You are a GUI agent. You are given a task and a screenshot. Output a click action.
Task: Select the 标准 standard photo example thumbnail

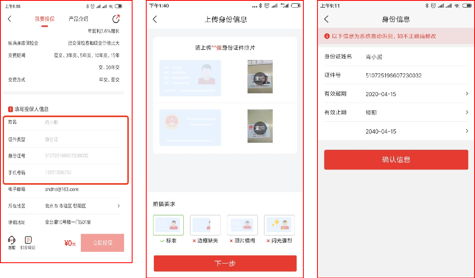coord(168,225)
